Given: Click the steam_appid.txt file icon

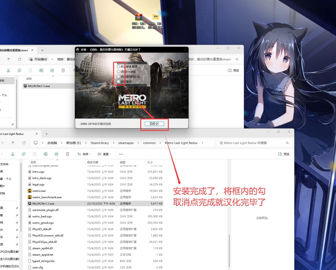Looking at the screenshot, I should coord(30,255).
